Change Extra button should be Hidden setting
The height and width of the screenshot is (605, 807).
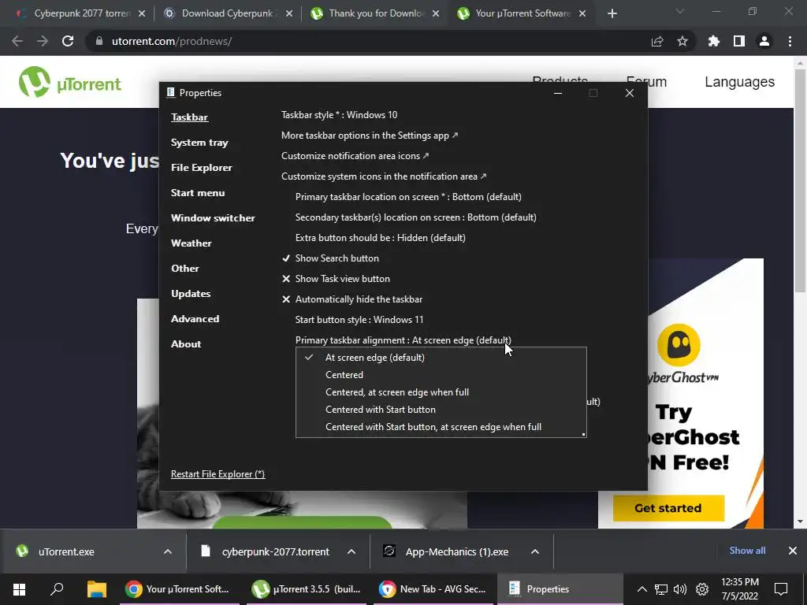381,238
